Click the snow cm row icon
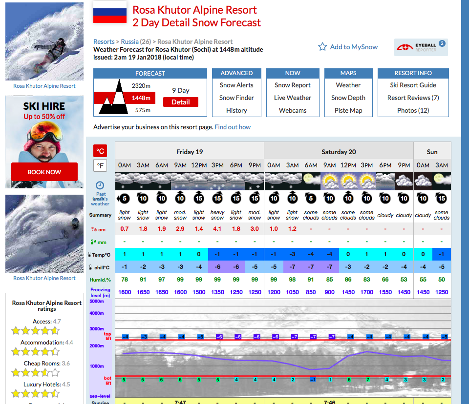The width and height of the screenshot is (469, 404). pyautogui.click(x=94, y=229)
